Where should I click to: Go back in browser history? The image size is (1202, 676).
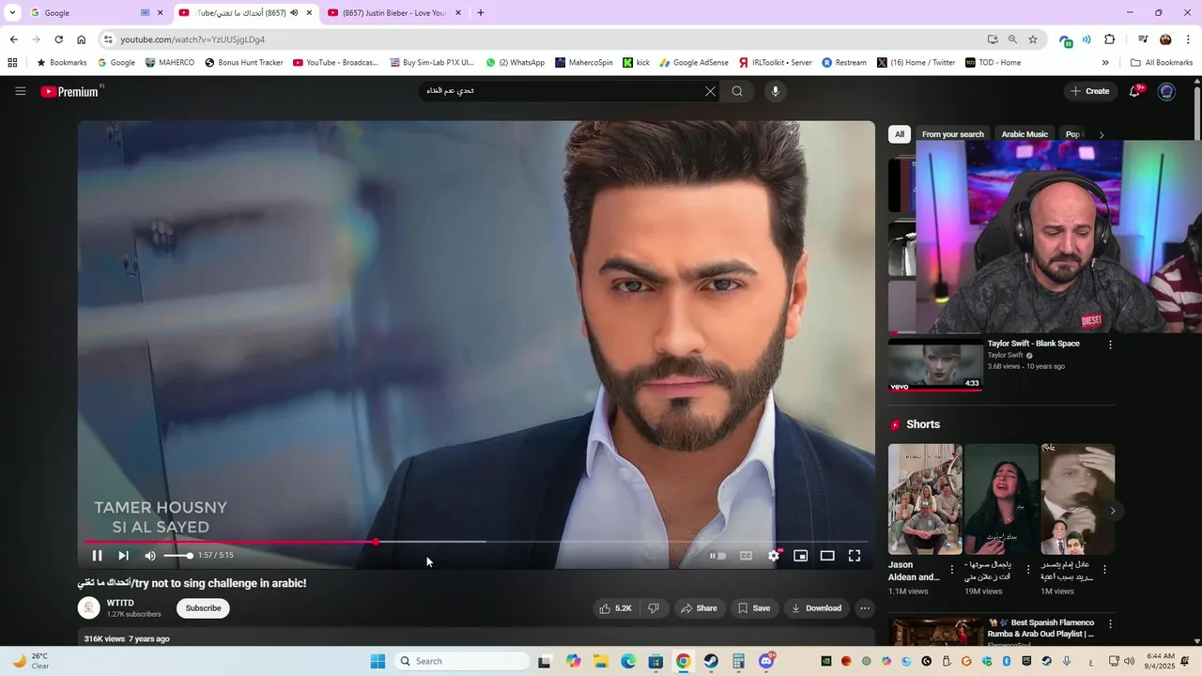[13, 39]
